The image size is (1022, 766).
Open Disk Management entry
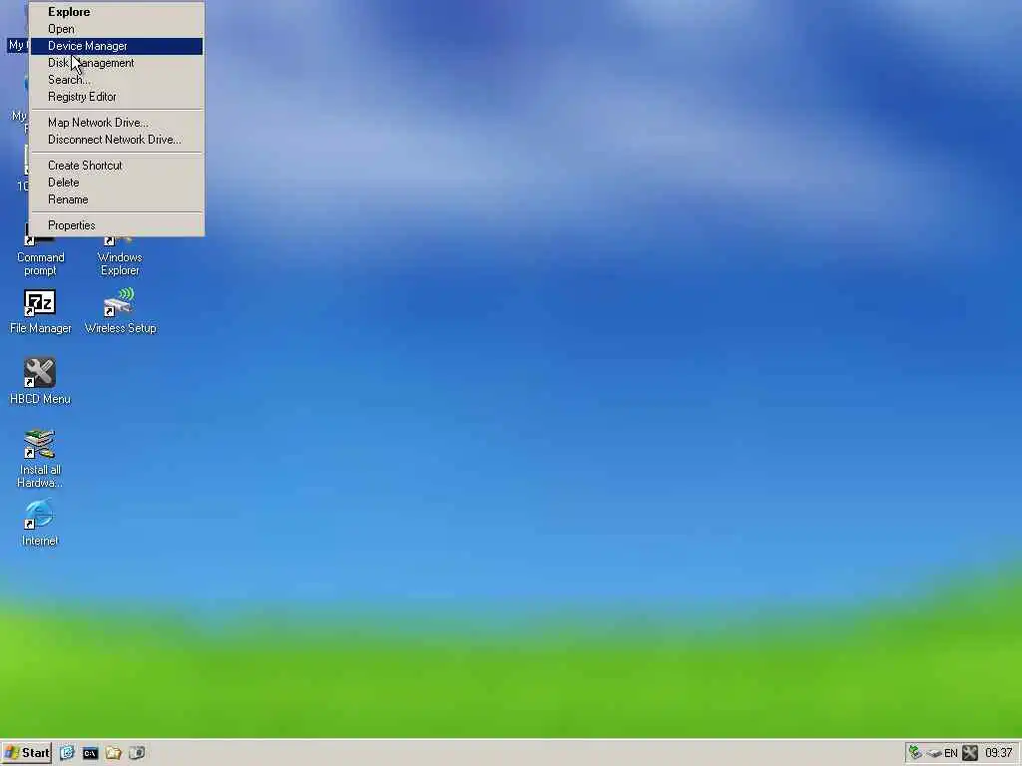click(x=117, y=63)
